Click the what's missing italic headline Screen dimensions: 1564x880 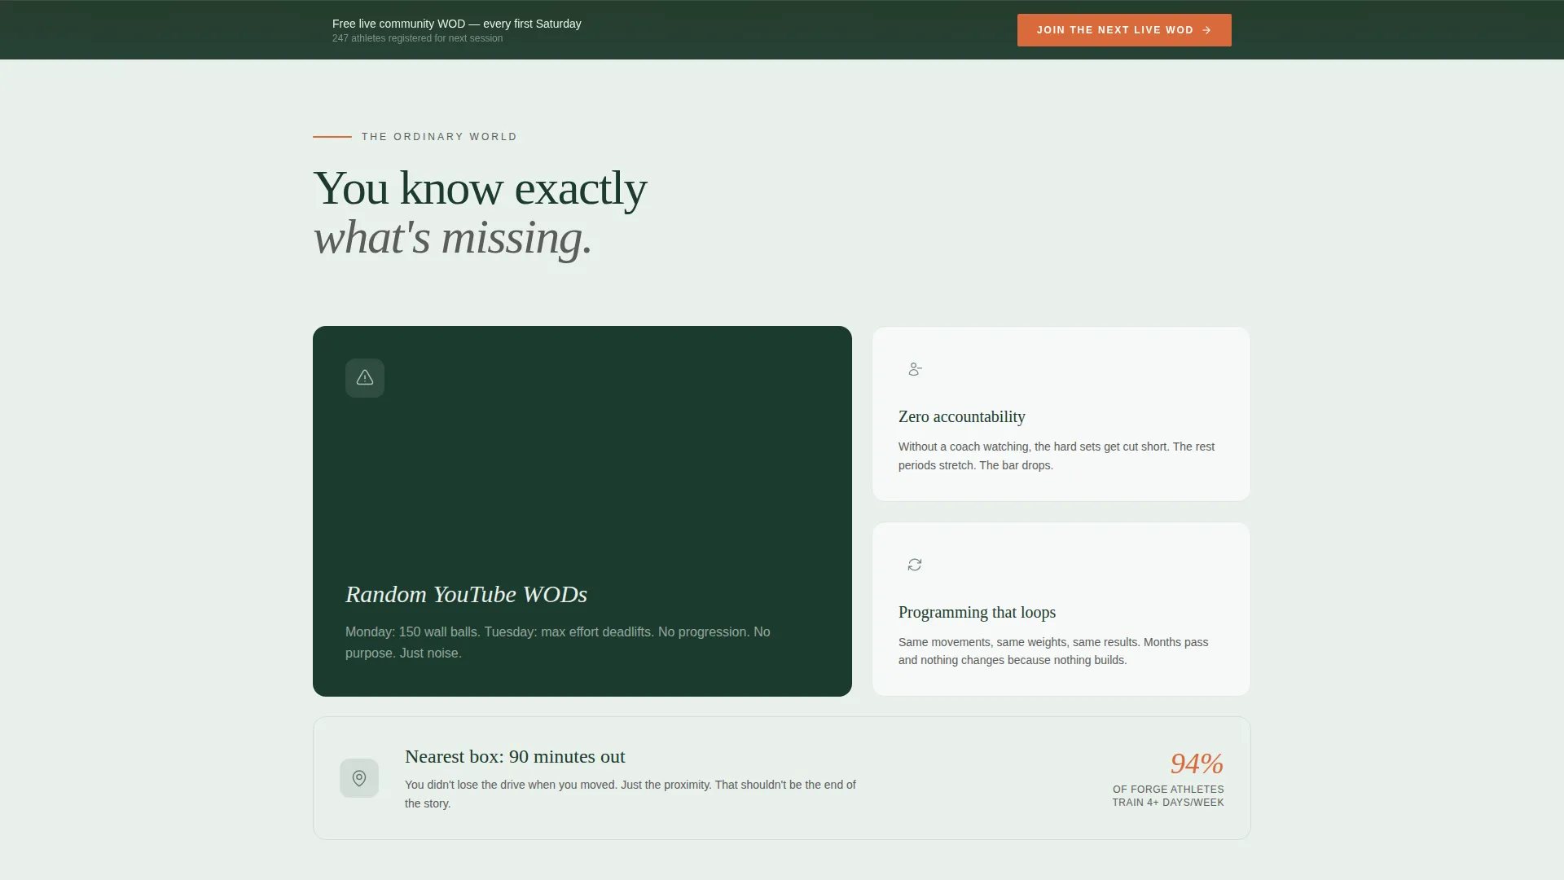click(452, 238)
